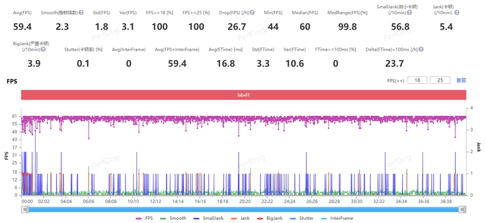Click middle of the zoom range scrollbar
The height and width of the screenshot is (223, 486).
244,209
